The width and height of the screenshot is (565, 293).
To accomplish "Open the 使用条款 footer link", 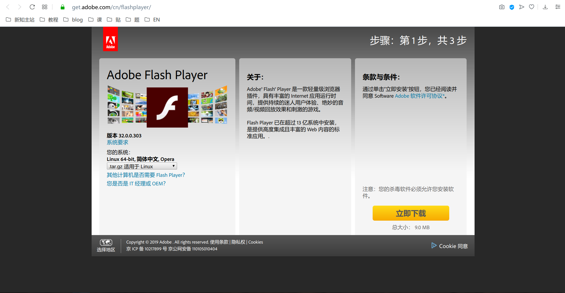I will click(219, 242).
